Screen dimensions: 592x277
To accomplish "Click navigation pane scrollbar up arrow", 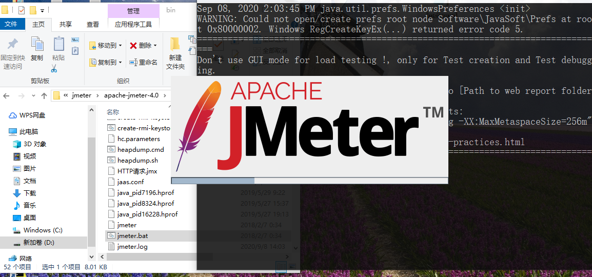I will tap(91, 109).
